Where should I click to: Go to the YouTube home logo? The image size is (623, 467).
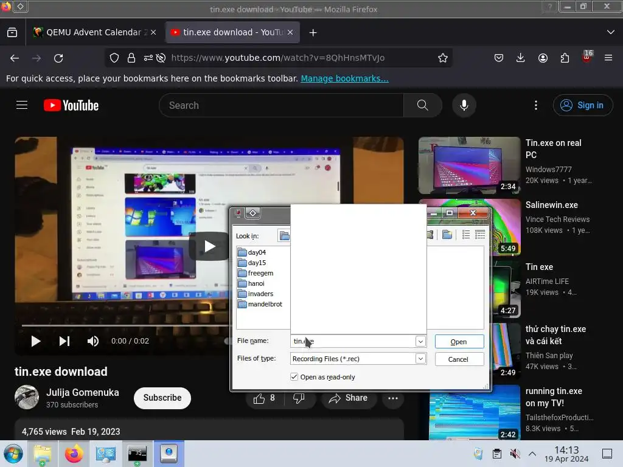[x=71, y=105]
